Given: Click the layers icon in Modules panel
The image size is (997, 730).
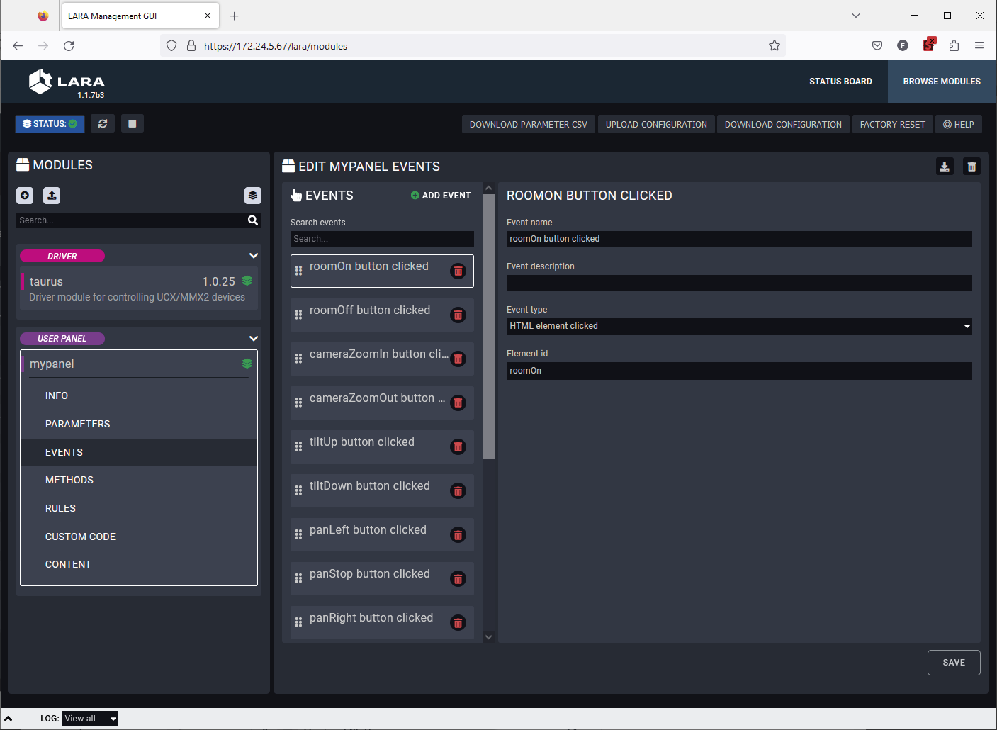Looking at the screenshot, I should tap(253, 196).
